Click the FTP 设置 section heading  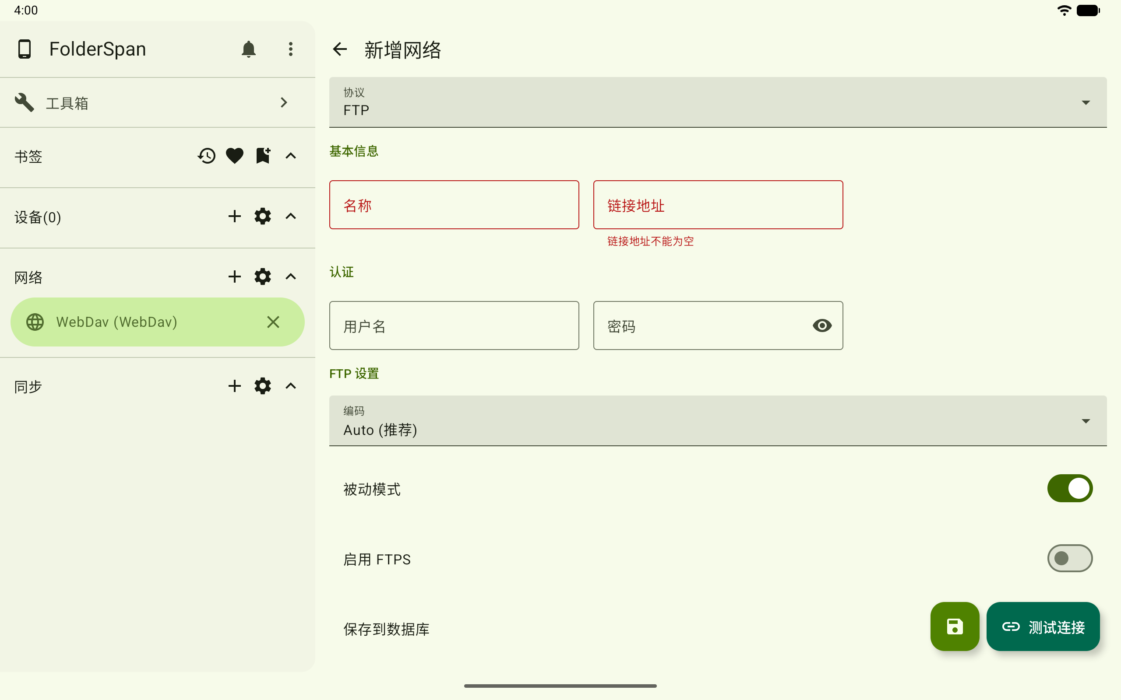tap(354, 374)
